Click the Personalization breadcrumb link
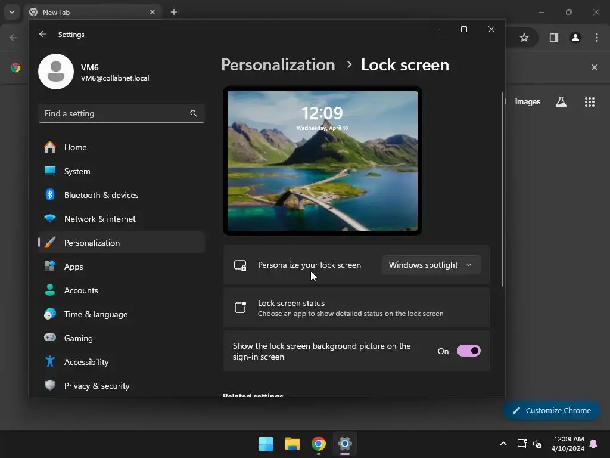 [x=278, y=64]
